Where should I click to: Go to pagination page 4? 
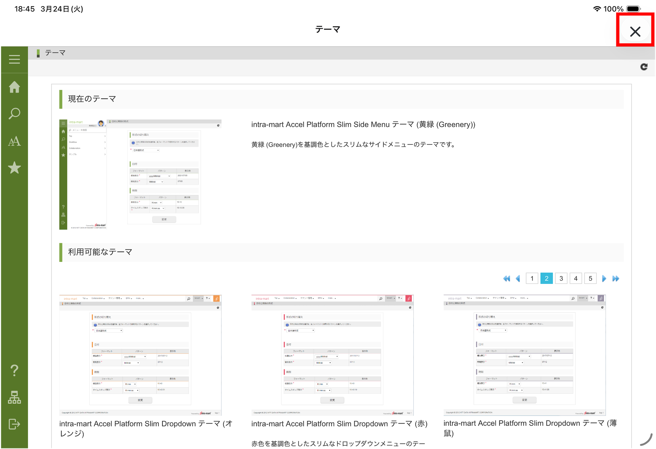click(x=576, y=279)
